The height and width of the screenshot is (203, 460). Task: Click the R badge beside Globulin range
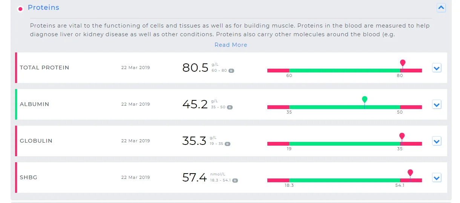[x=228, y=144]
